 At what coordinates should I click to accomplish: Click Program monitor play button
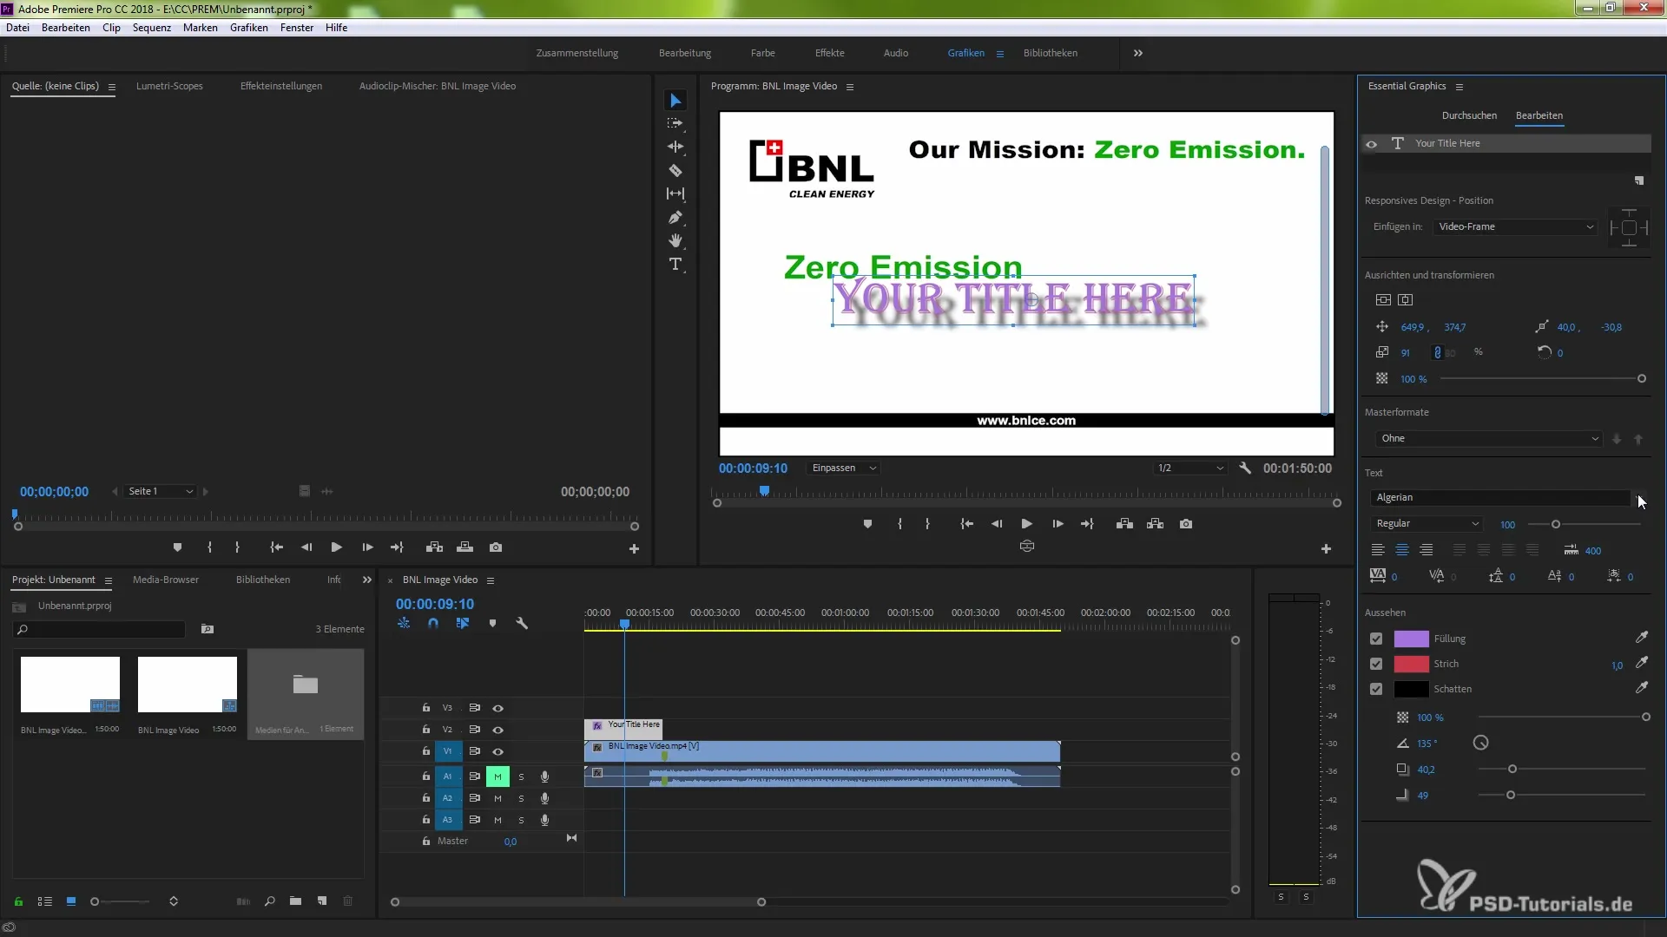click(x=1026, y=524)
